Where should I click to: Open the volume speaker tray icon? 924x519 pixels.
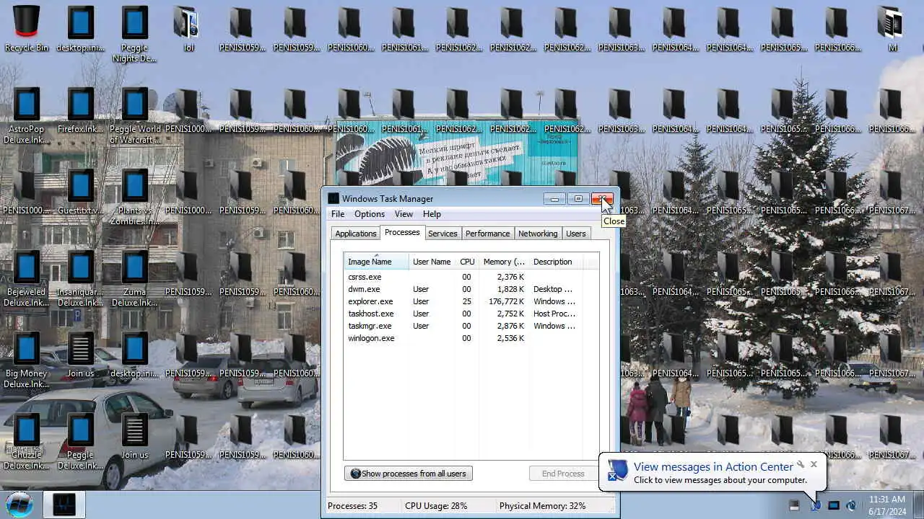tap(851, 505)
